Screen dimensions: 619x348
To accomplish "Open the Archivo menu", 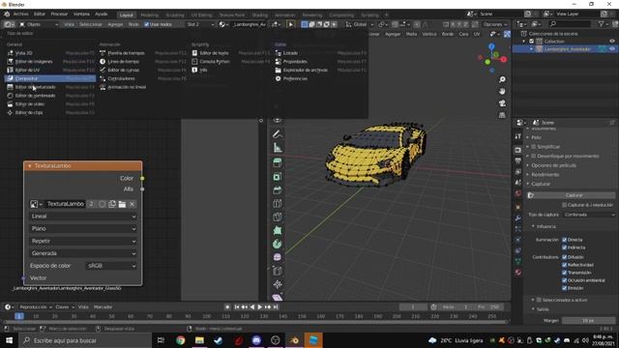I will [21, 14].
